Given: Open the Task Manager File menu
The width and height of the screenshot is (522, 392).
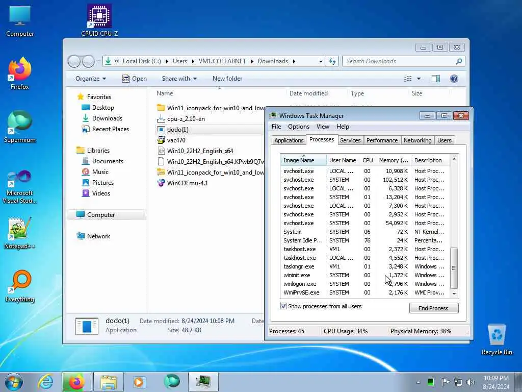Looking at the screenshot, I should point(276,127).
